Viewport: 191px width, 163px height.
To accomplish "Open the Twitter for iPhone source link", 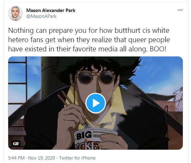I will click(77, 158).
